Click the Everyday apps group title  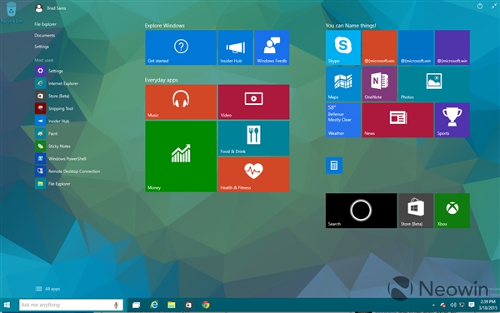162,80
